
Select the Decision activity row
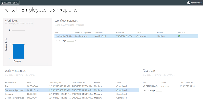click(x=72, y=94)
